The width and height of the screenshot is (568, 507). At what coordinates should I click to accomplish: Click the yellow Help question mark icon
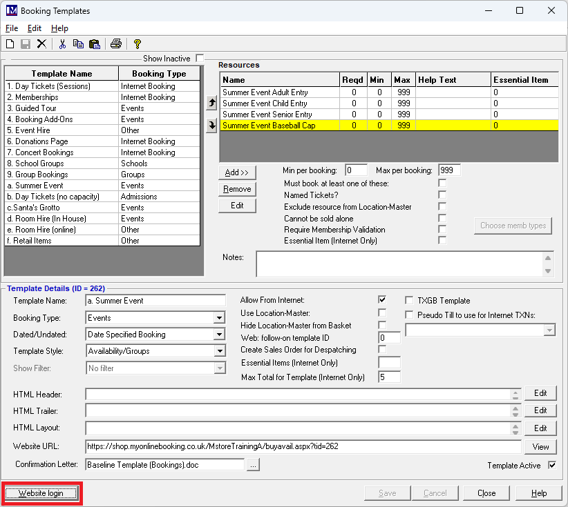pos(137,44)
